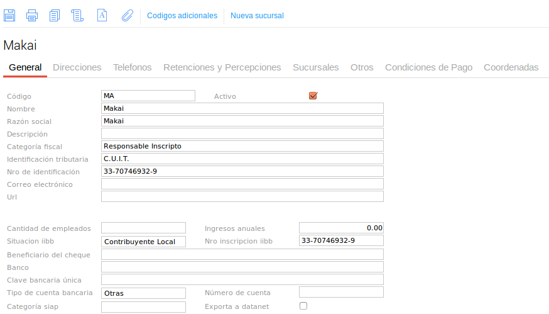Click the Url input field
The width and height of the screenshot is (549, 314).
[x=242, y=196]
